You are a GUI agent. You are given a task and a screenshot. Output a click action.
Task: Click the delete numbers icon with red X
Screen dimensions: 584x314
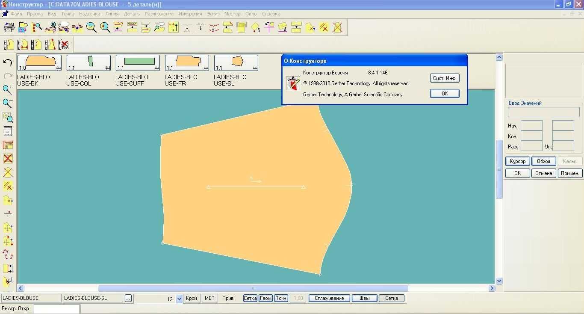(64, 44)
